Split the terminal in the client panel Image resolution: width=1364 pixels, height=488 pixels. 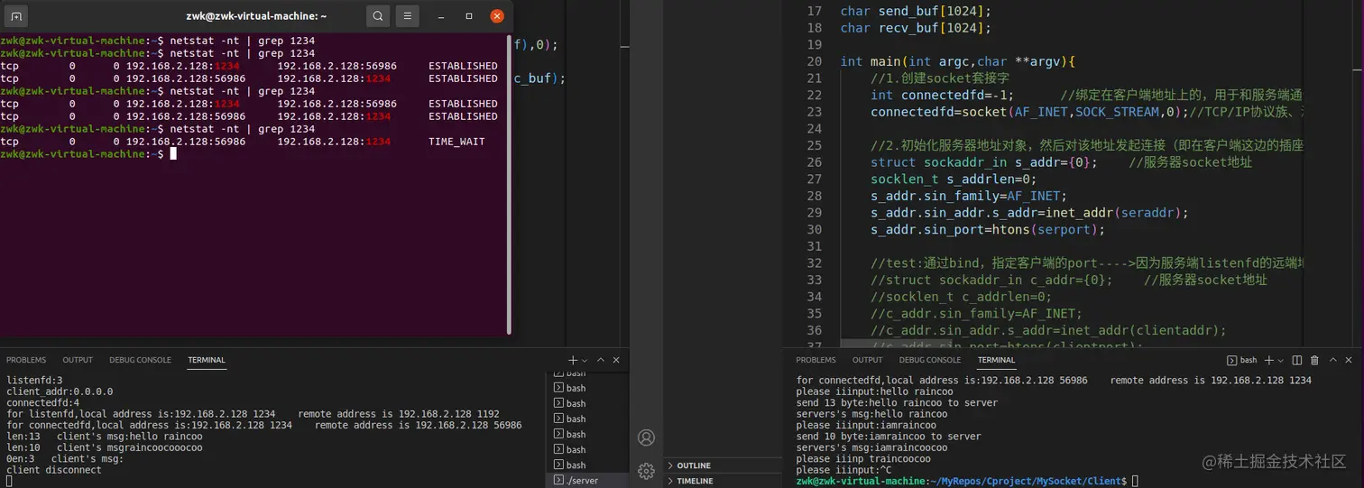coord(1297,360)
